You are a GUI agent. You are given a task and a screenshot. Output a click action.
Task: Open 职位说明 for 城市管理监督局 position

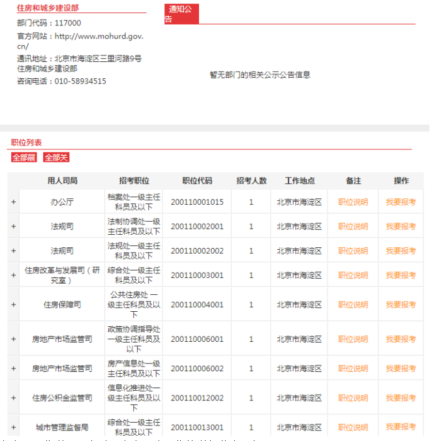point(353,427)
